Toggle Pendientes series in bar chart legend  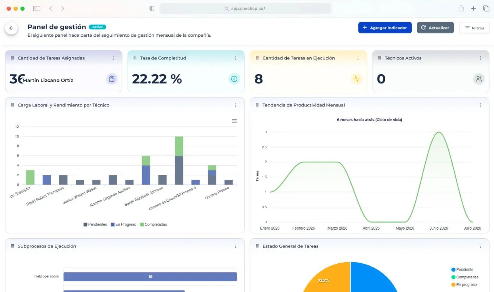click(x=95, y=224)
